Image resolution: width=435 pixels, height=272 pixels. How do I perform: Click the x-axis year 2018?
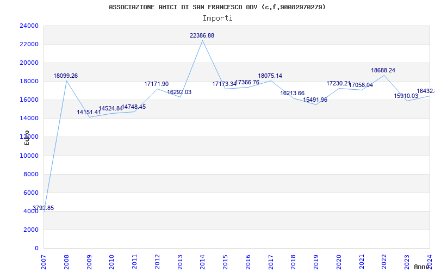[294, 262]
